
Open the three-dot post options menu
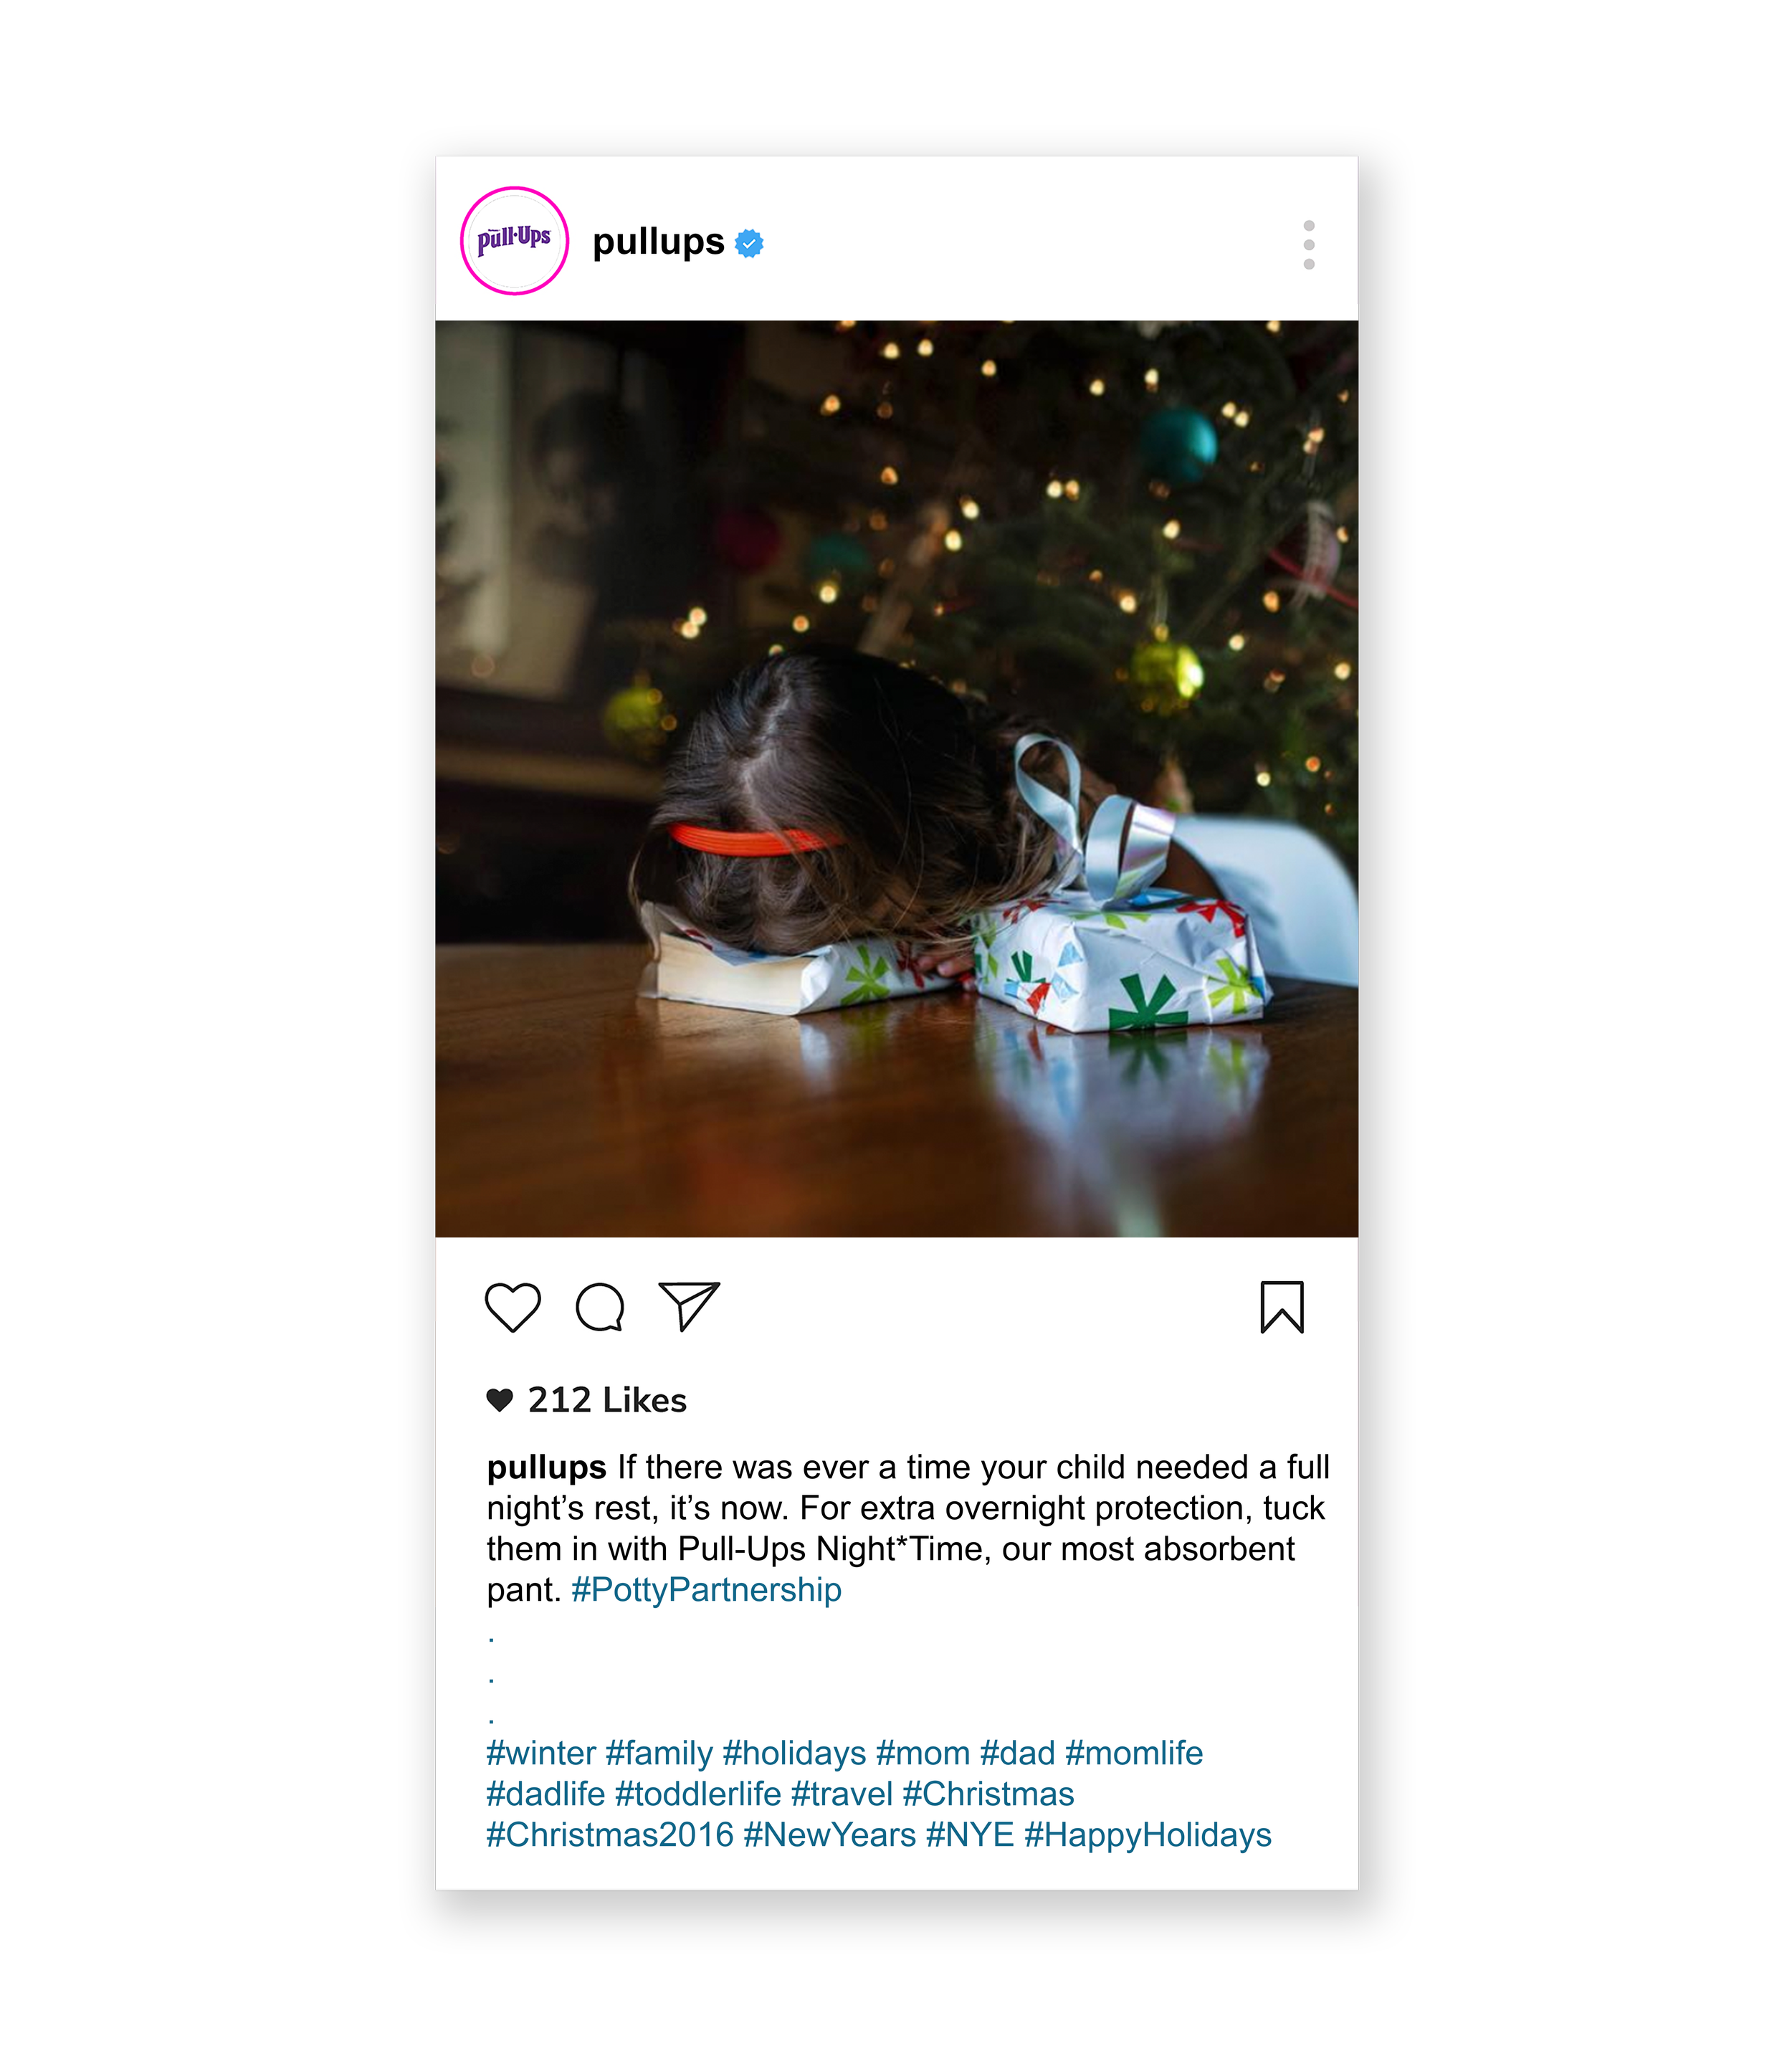(1309, 245)
